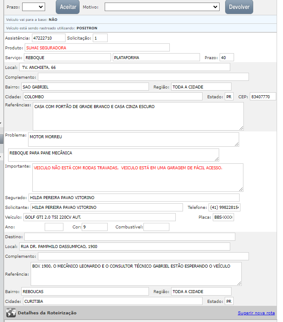Screen dimensions: 283x322
Task: Select the Telefone input field
Action: [x=224, y=208]
